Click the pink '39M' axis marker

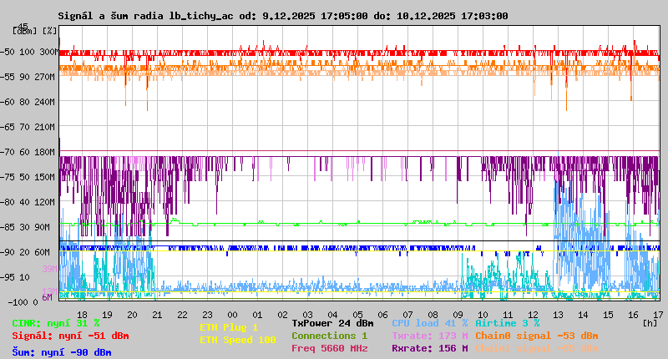tap(49, 269)
